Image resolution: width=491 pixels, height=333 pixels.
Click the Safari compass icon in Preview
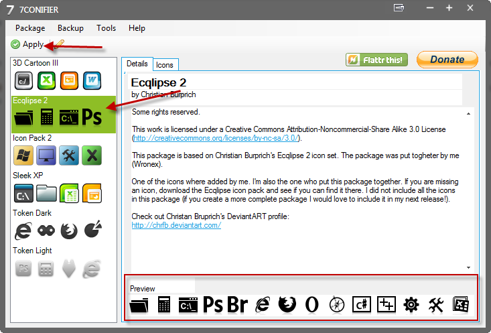(337, 305)
